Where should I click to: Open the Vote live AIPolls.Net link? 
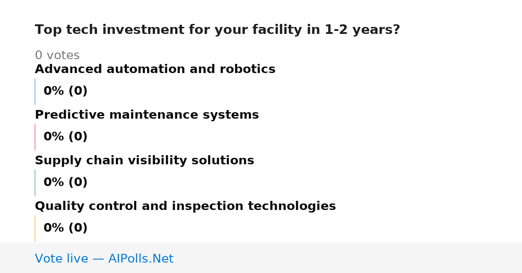(104, 259)
